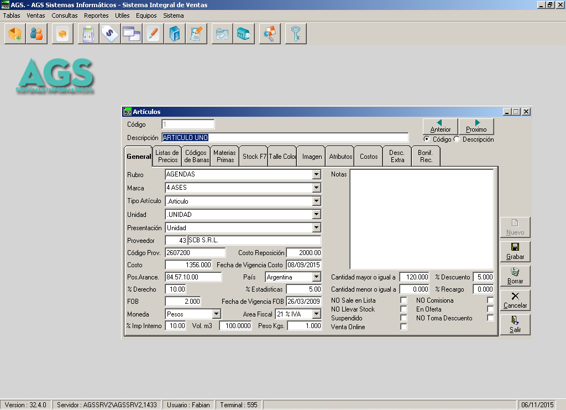Expand the Marca dropdown

tap(317, 188)
